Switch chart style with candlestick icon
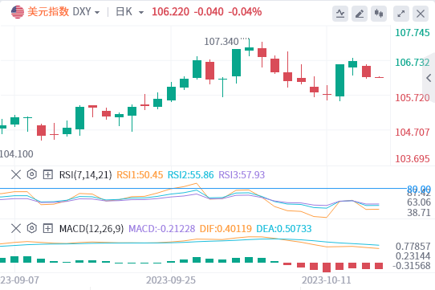Viewport: 435px width, 290px height. pos(379,14)
